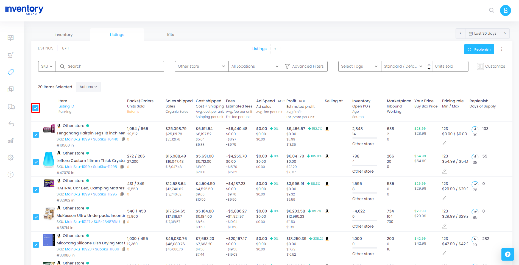
Task: Copy SKU SubSku-10440 clipboard icon
Action: 123,139
